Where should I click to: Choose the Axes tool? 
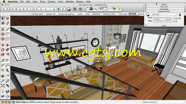(x=3, y=70)
